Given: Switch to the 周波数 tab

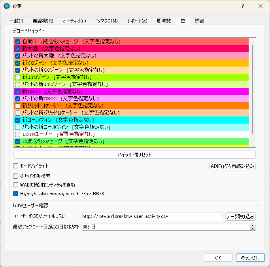Looking at the screenshot, I should (x=164, y=21).
